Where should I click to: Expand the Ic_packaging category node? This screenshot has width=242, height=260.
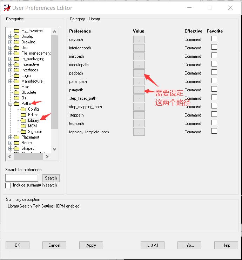(x=10, y=59)
